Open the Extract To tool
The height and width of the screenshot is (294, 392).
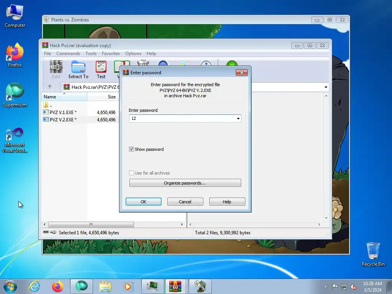coord(78,70)
